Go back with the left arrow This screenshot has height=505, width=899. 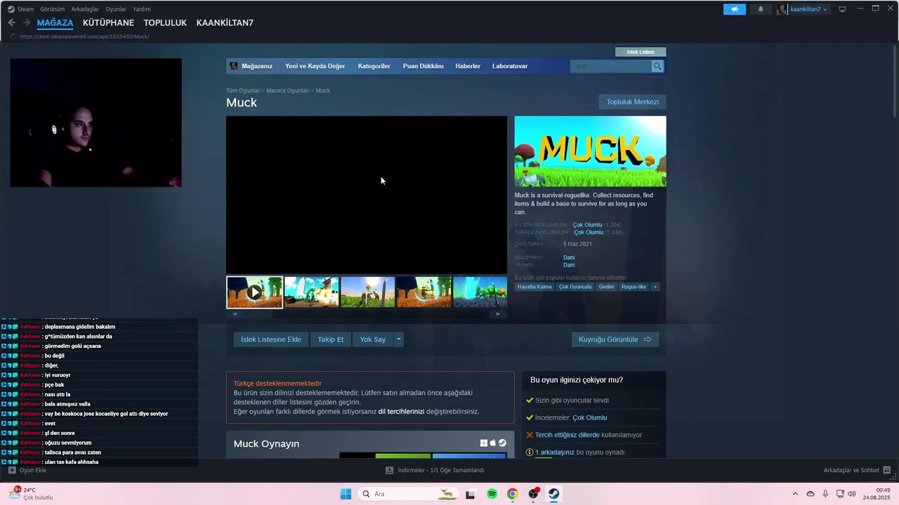[x=11, y=22]
